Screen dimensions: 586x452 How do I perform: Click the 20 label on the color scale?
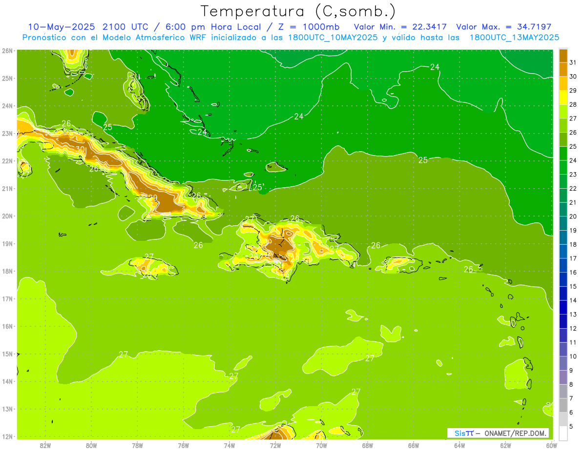573,216
